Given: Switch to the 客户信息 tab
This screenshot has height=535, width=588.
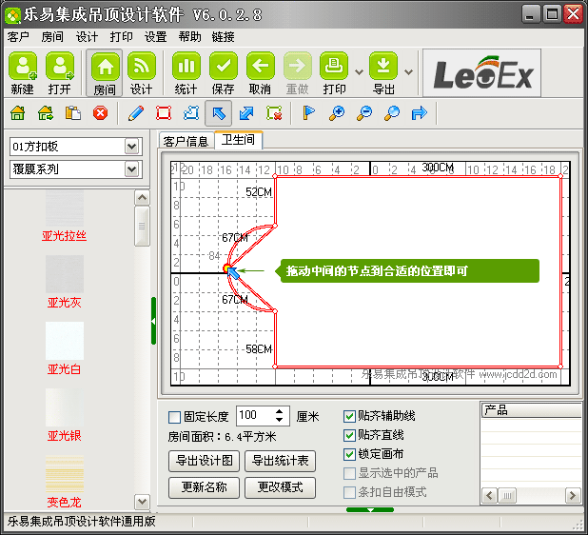Looking at the screenshot, I should click(186, 141).
